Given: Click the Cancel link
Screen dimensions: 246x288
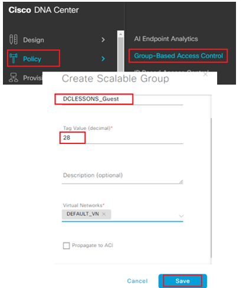Looking at the screenshot, I should point(137,281).
